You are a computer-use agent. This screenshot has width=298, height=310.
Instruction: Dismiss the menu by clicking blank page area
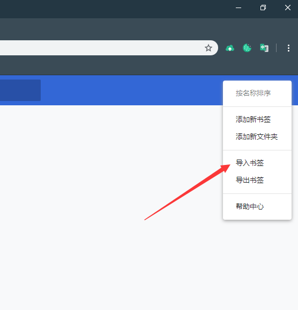pyautogui.click(x=99, y=257)
